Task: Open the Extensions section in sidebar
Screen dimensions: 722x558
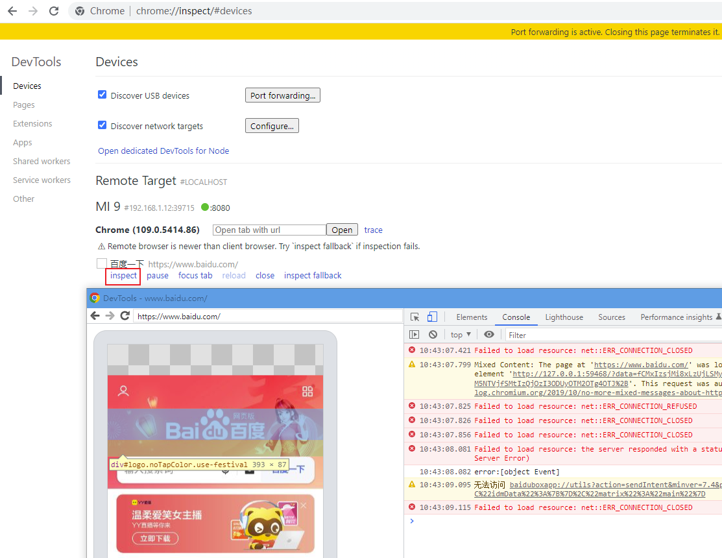Action: pyautogui.click(x=32, y=124)
